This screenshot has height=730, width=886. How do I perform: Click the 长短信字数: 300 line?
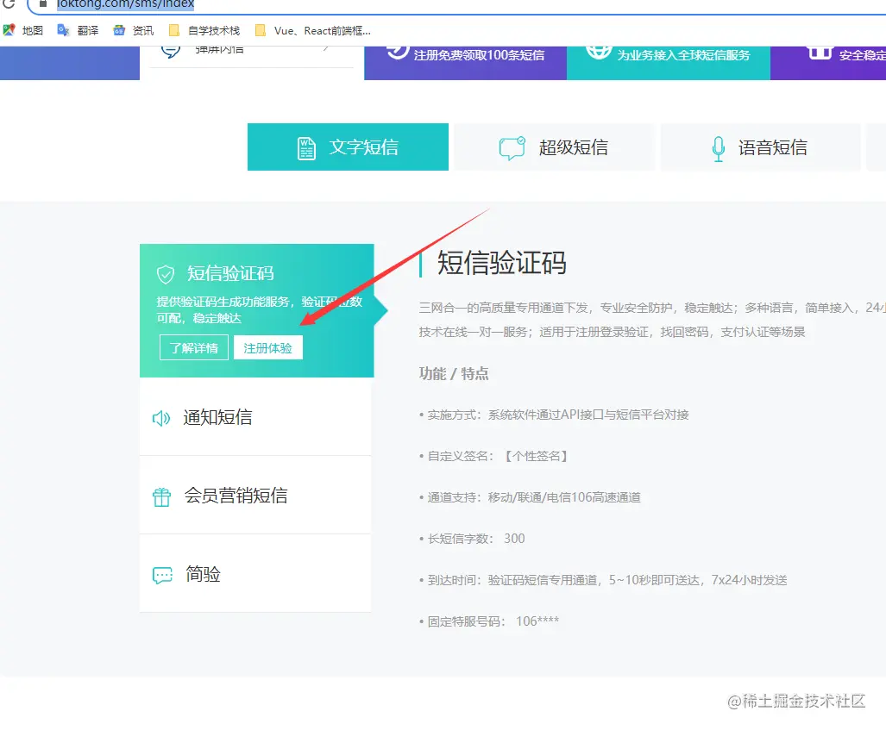click(x=472, y=539)
